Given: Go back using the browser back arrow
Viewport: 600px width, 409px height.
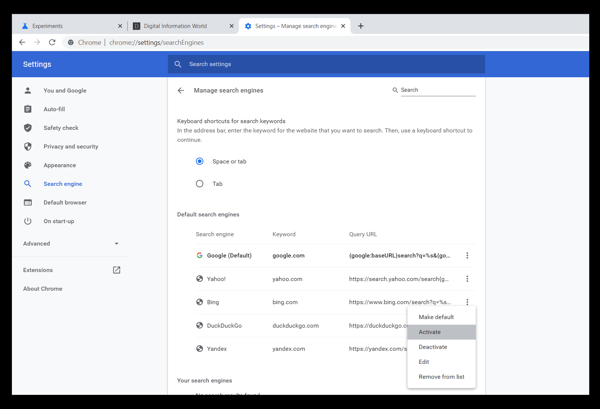Looking at the screenshot, I should coord(22,42).
